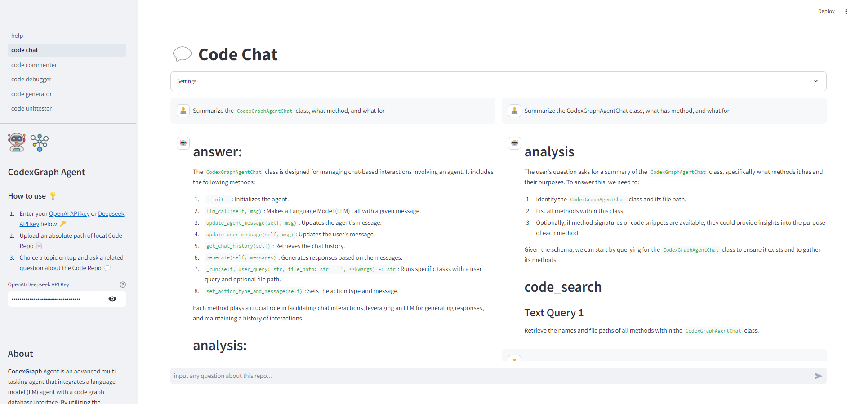Viewport: 860px width, 404px height.
Task: Click the robot agent logo in sidebar
Action: click(17, 142)
